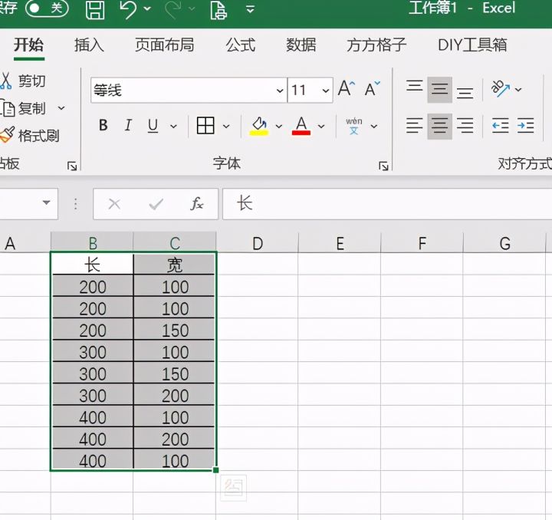
Task: Switch to the 开始 tab
Action: click(x=28, y=45)
